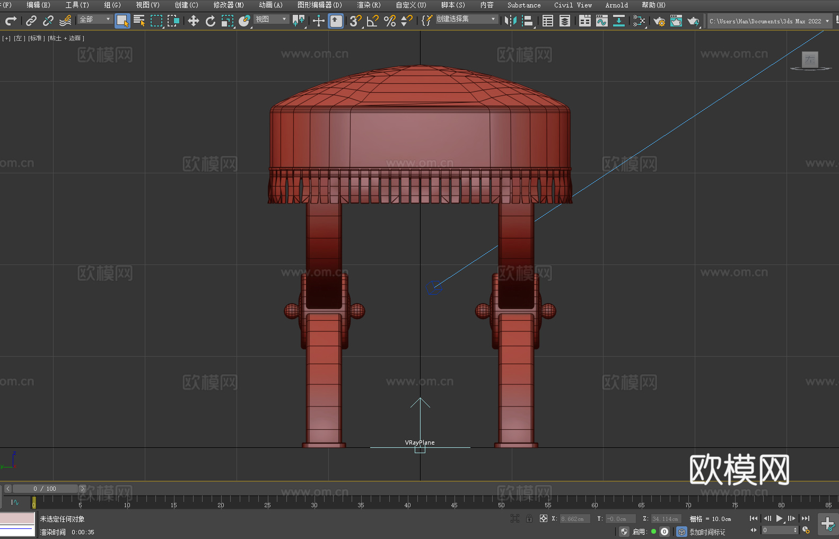This screenshot has height=539, width=839.
Task: Click the pink object color swatch
Action: pyautogui.click(x=18, y=518)
